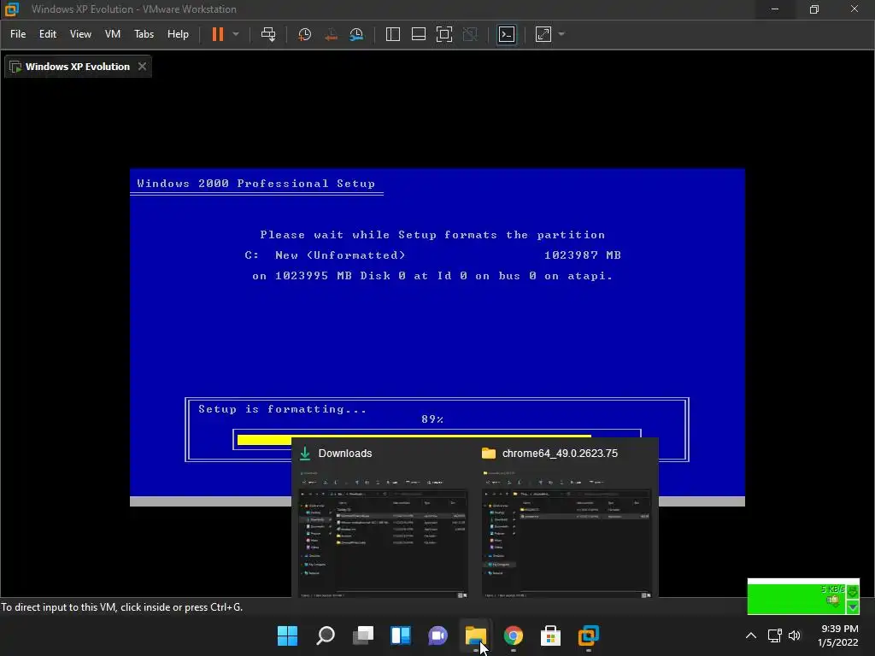Viewport: 875px width, 656px height.
Task: Open the chrome64_49.0.2623.75 window preview thumbnail
Action: tap(567, 533)
